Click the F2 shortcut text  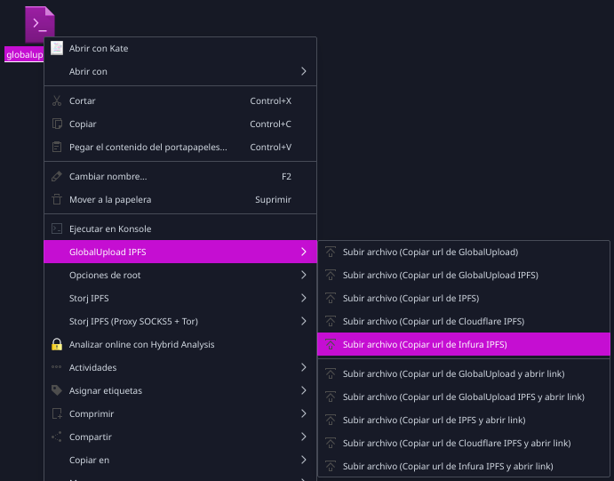(x=286, y=176)
